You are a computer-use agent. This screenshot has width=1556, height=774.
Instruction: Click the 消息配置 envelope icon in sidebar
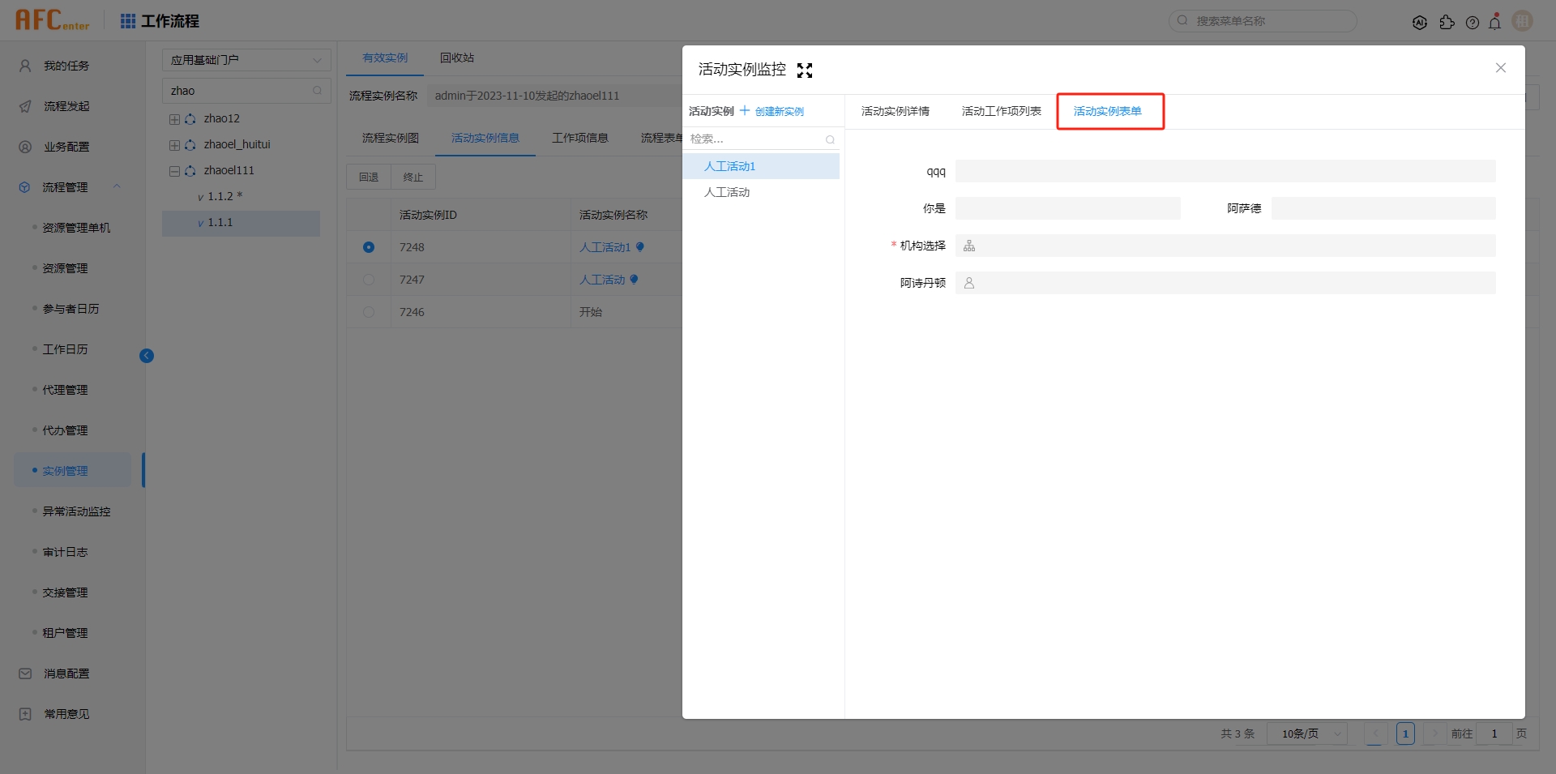coord(24,673)
